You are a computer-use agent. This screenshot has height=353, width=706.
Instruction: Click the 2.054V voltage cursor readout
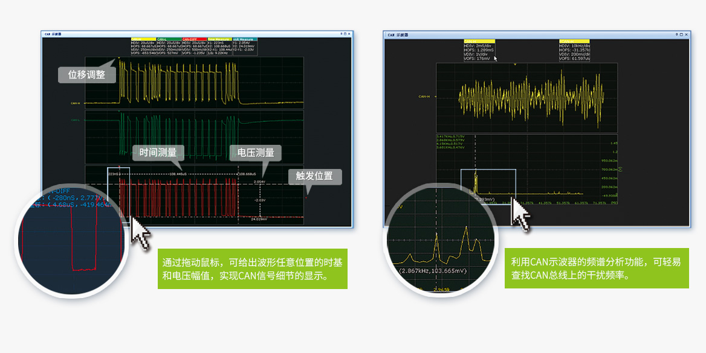[x=259, y=181]
